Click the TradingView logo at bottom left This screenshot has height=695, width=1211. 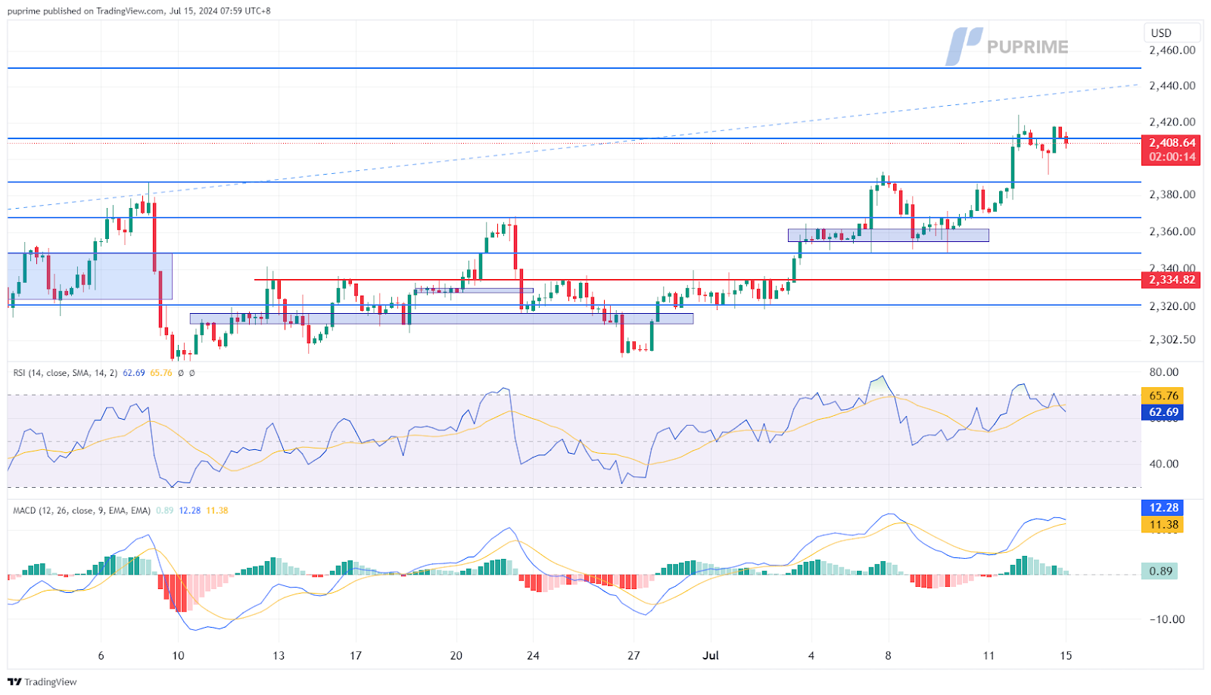point(42,681)
